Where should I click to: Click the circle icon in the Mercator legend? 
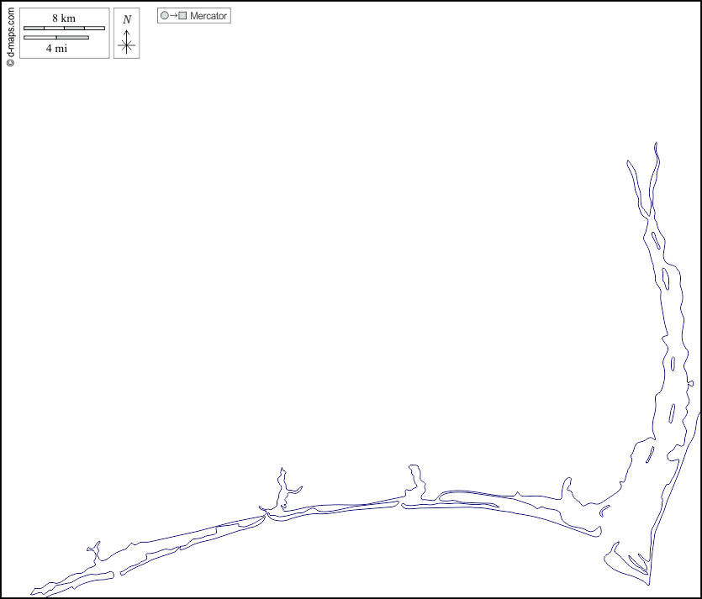(165, 16)
